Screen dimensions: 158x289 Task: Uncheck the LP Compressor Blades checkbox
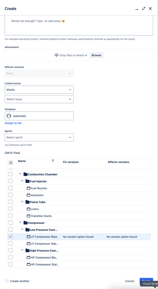11,236
